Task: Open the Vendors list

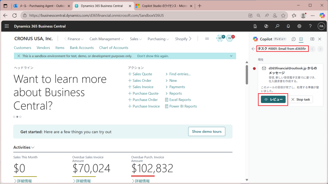Action: click(43, 48)
